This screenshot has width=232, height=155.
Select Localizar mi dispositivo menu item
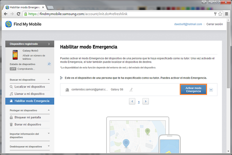tap(30, 87)
